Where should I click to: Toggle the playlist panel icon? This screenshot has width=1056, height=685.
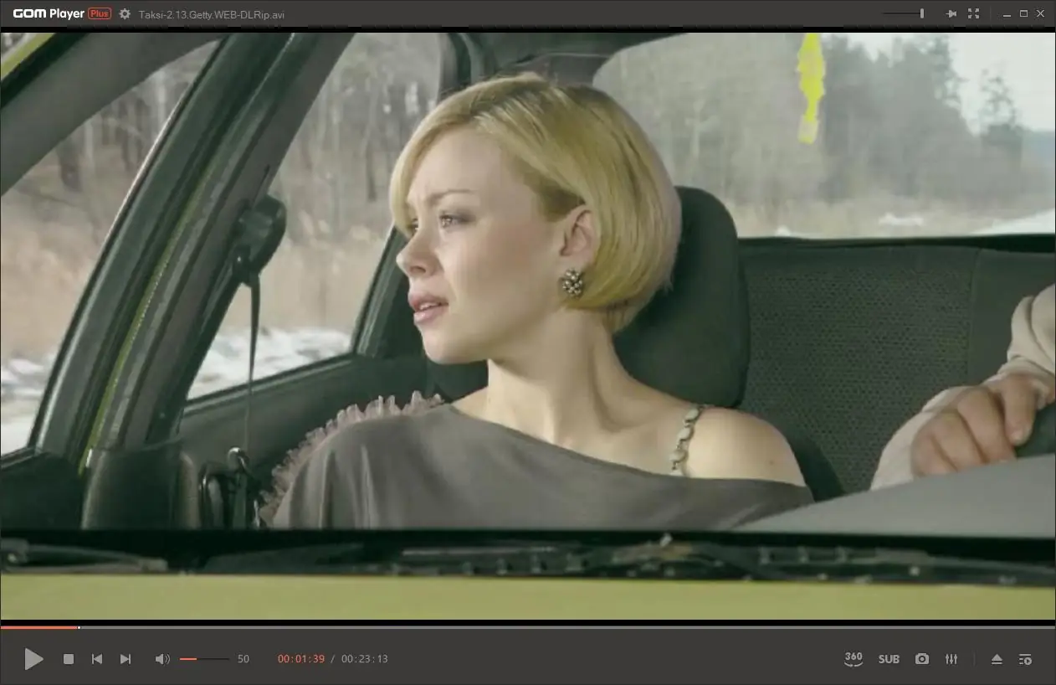pos(1025,659)
